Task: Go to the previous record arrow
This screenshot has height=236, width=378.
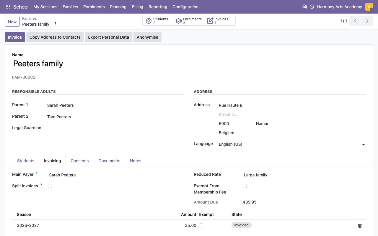Action: pyautogui.click(x=355, y=21)
